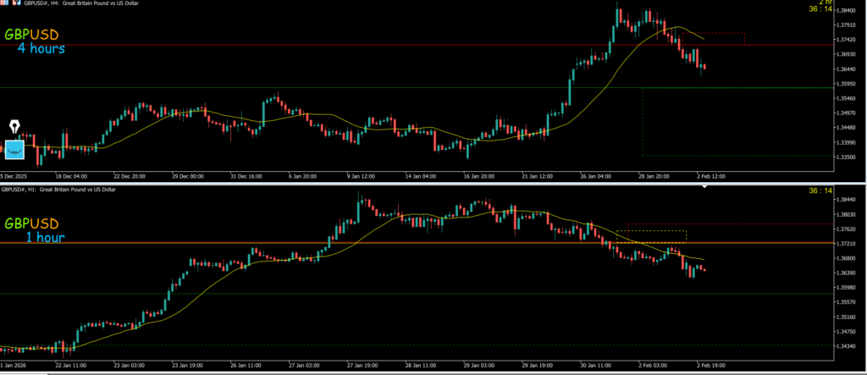Select the solid green horizontal line on H1 chart

click(x=417, y=294)
